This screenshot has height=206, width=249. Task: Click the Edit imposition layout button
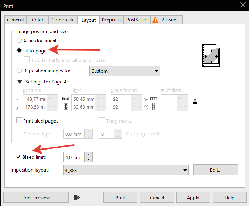pos(216,170)
